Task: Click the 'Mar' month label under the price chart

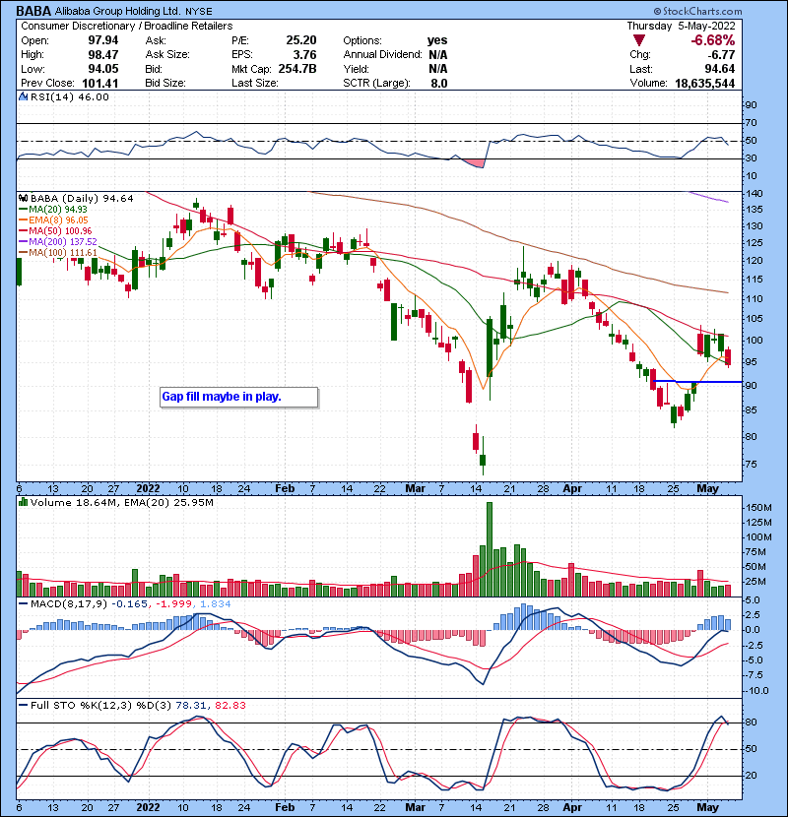Action: pyautogui.click(x=415, y=489)
